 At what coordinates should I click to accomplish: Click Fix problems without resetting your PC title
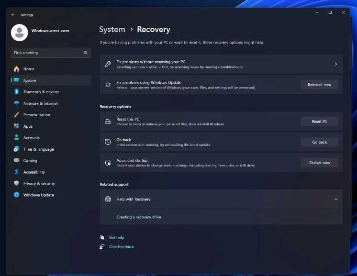[x=151, y=62]
